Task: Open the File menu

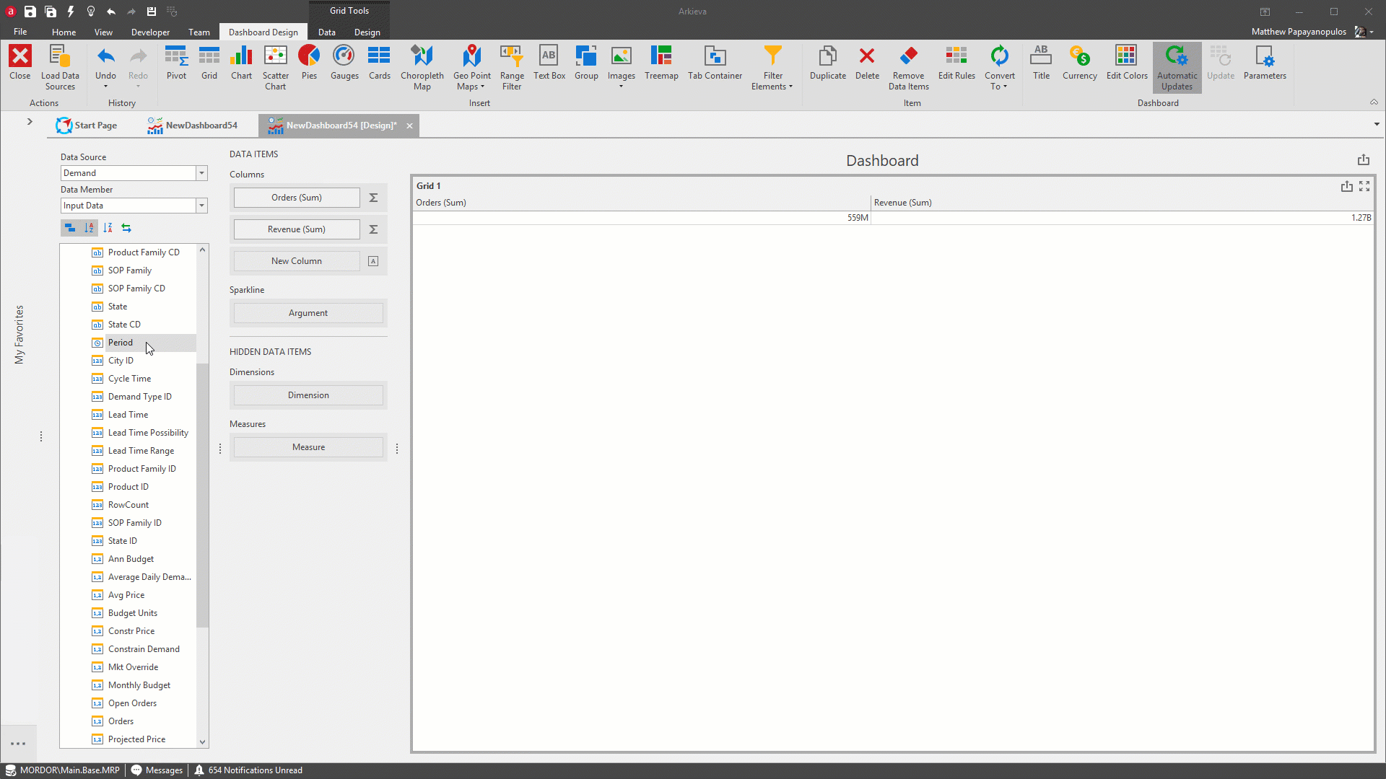Action: [20, 32]
